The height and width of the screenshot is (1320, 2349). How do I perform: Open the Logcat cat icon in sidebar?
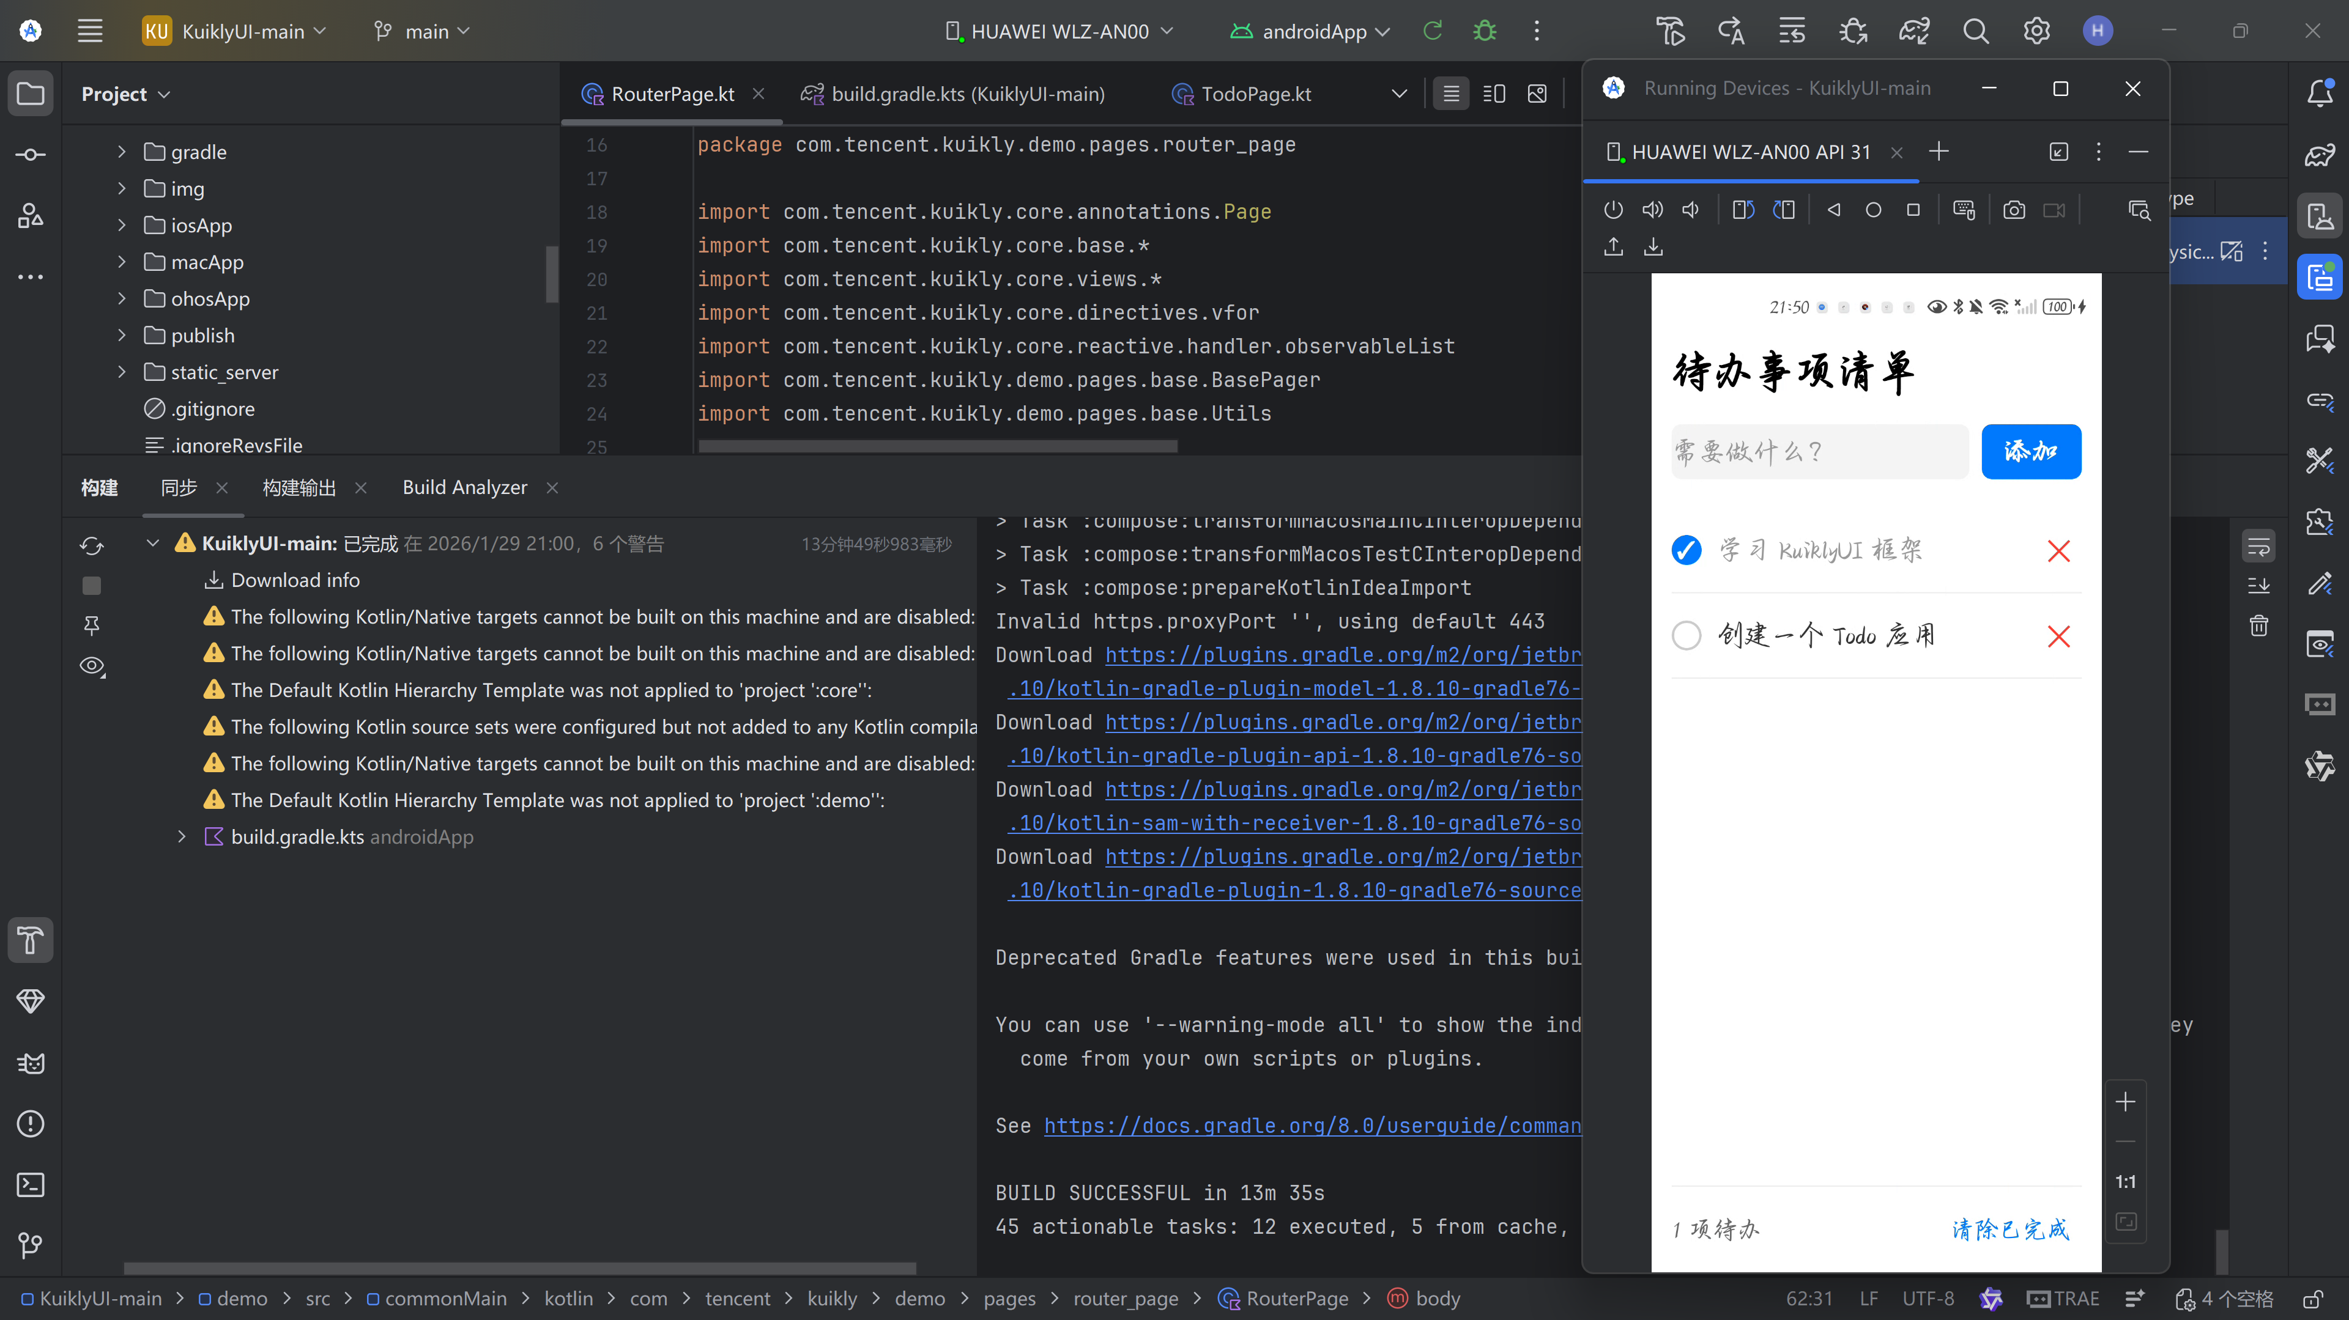point(30,1063)
